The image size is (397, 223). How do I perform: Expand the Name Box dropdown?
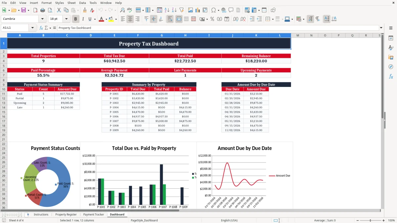click(33, 28)
